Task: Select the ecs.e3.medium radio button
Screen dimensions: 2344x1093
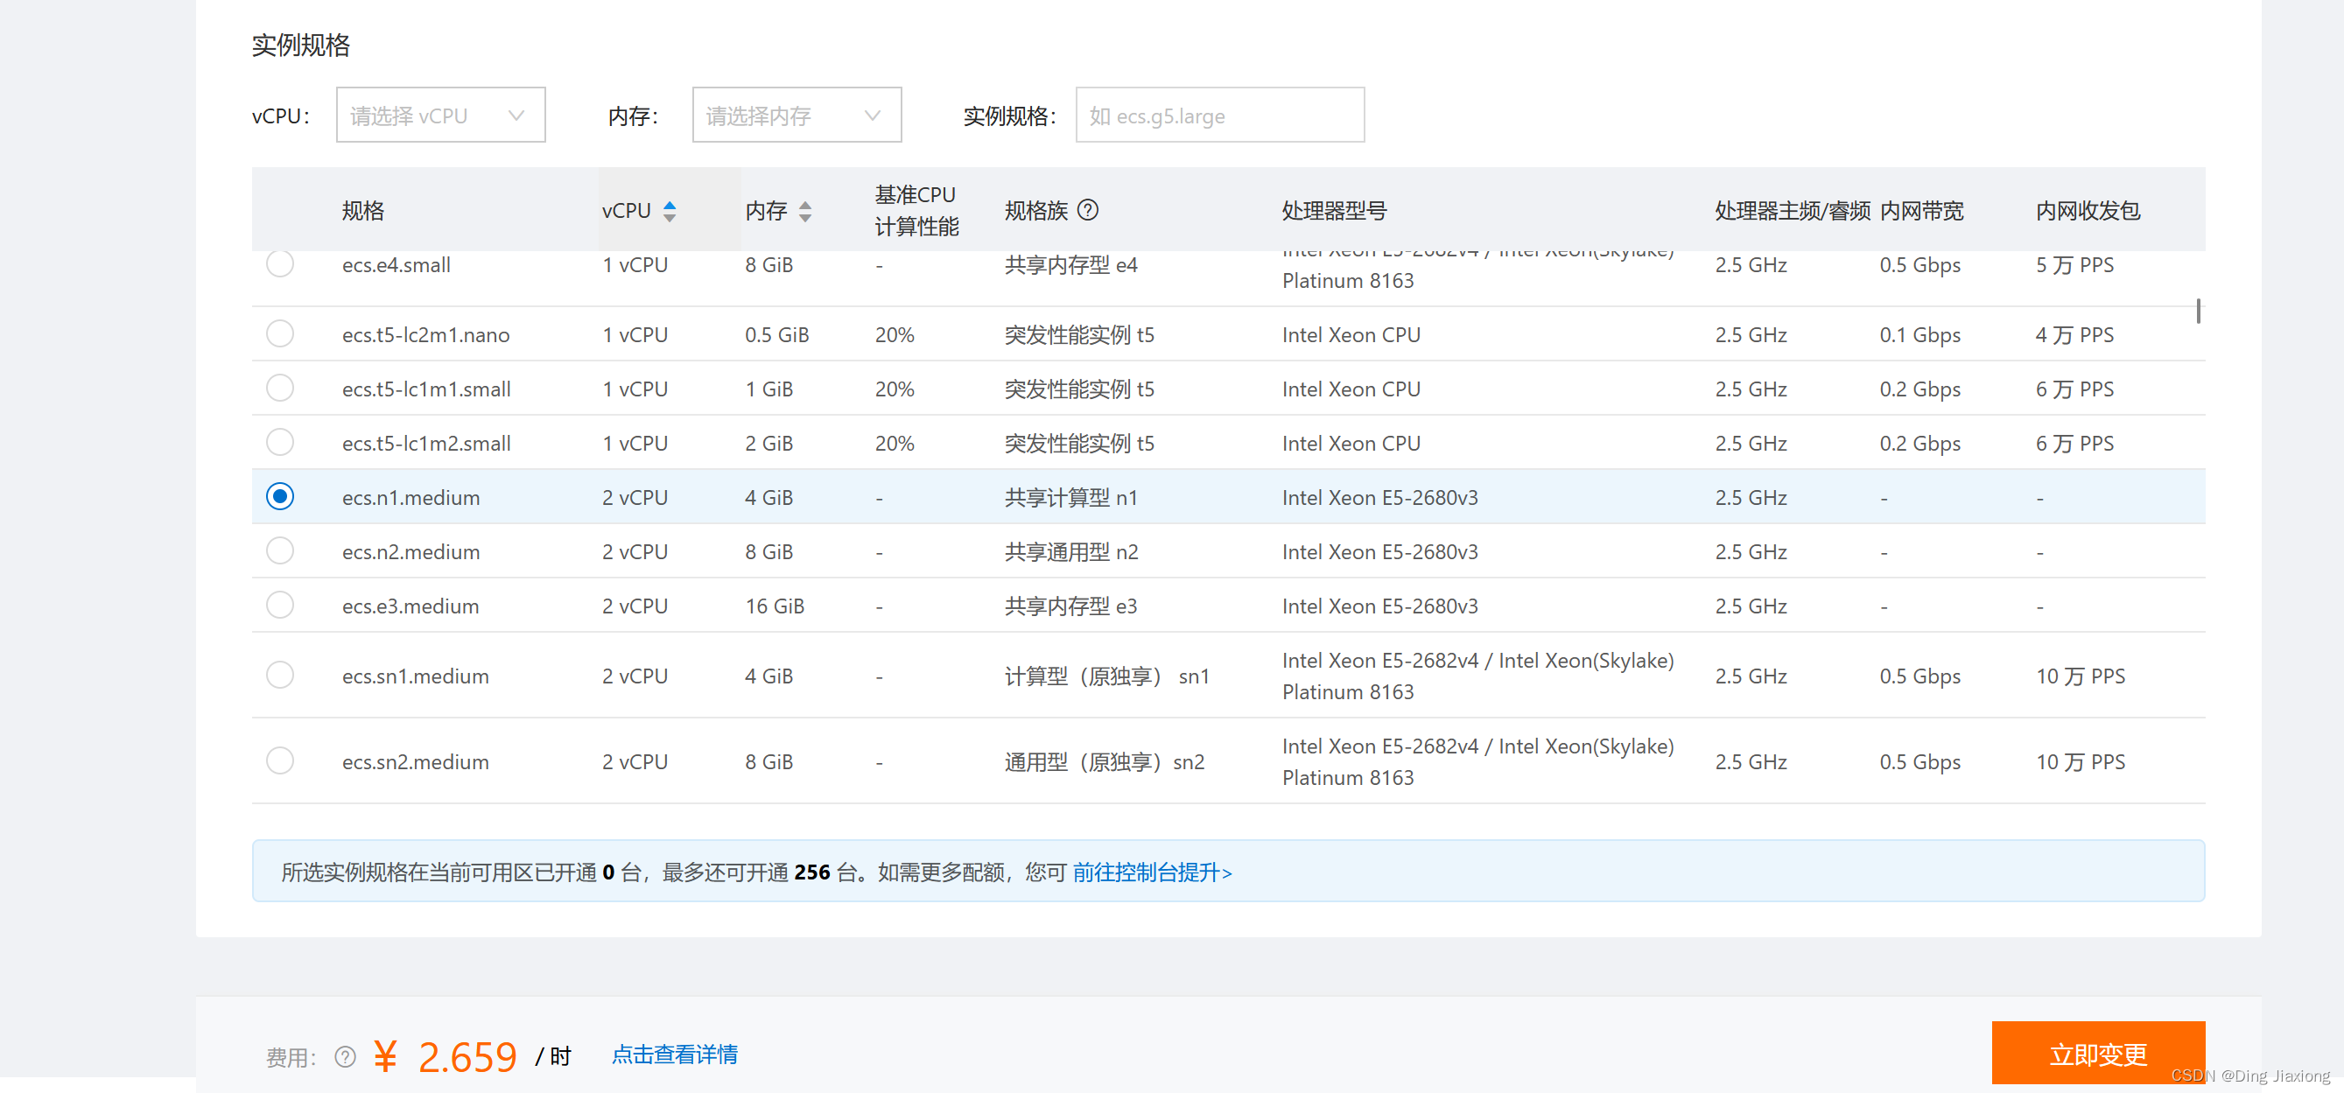Action: point(280,605)
